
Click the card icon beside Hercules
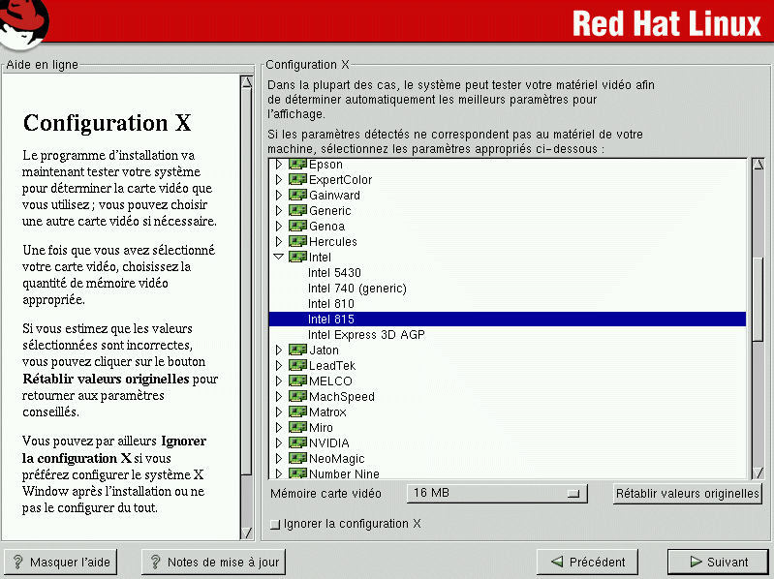[x=297, y=242]
